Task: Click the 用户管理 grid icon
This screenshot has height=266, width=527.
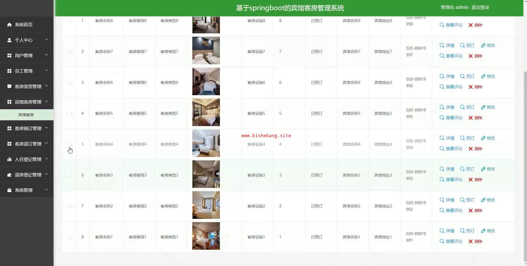Action: [9, 55]
